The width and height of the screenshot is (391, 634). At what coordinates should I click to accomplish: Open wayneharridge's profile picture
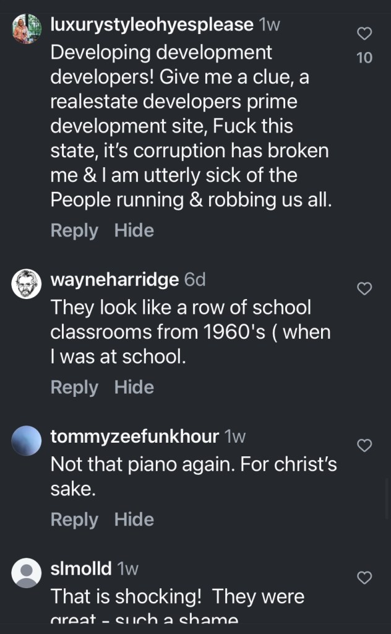[27, 284]
